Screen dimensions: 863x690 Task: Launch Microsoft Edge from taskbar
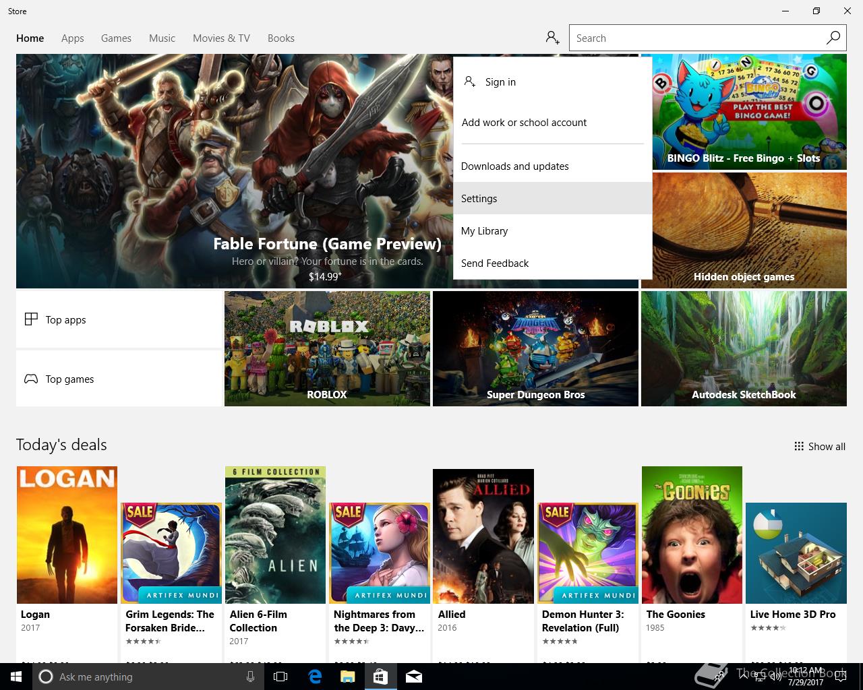[x=314, y=677]
